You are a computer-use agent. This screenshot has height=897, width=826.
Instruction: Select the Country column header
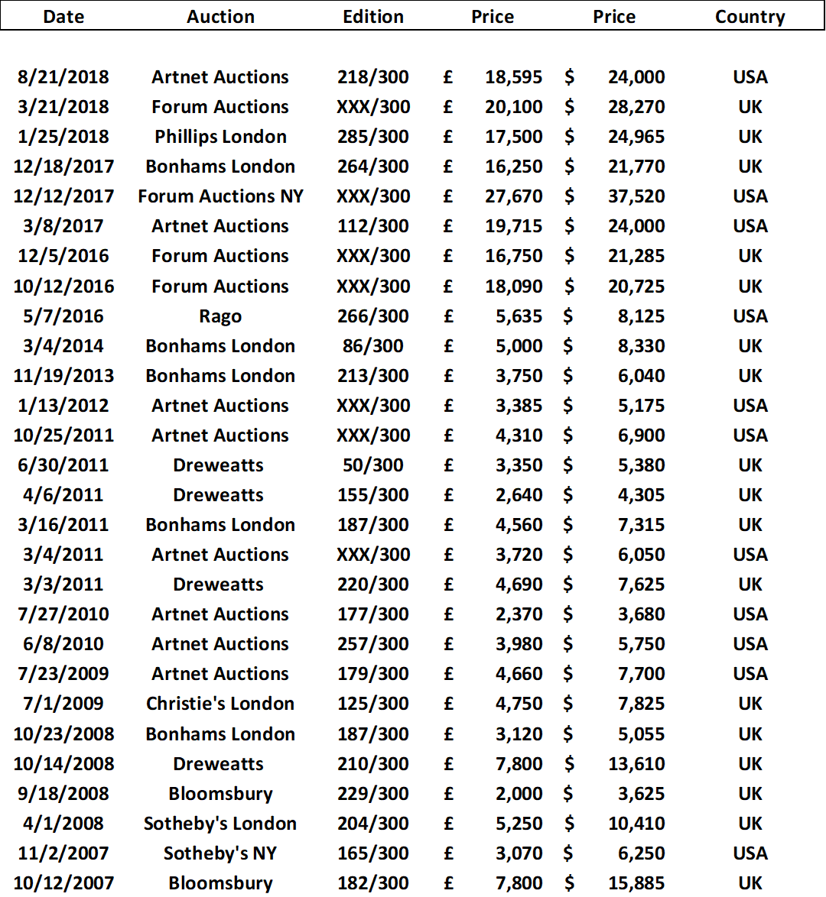pos(750,17)
